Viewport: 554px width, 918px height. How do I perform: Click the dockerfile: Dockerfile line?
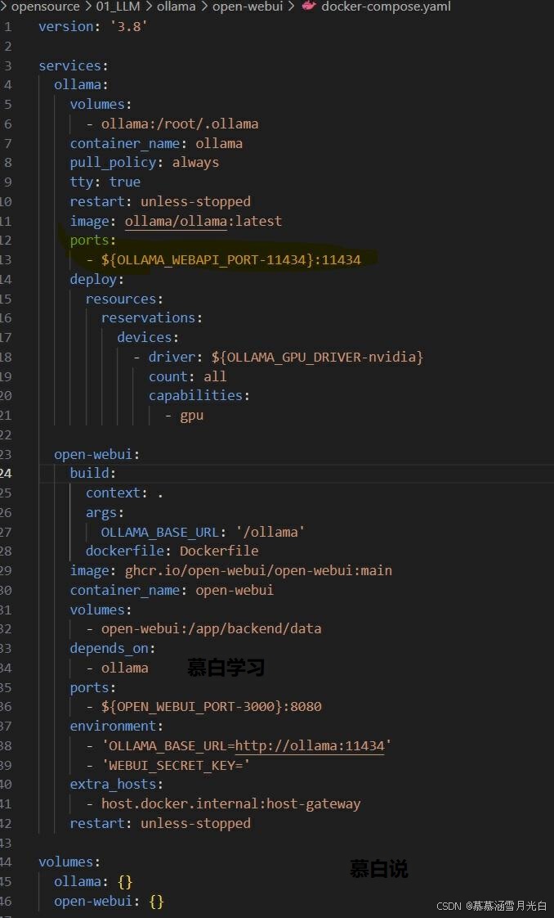click(172, 551)
